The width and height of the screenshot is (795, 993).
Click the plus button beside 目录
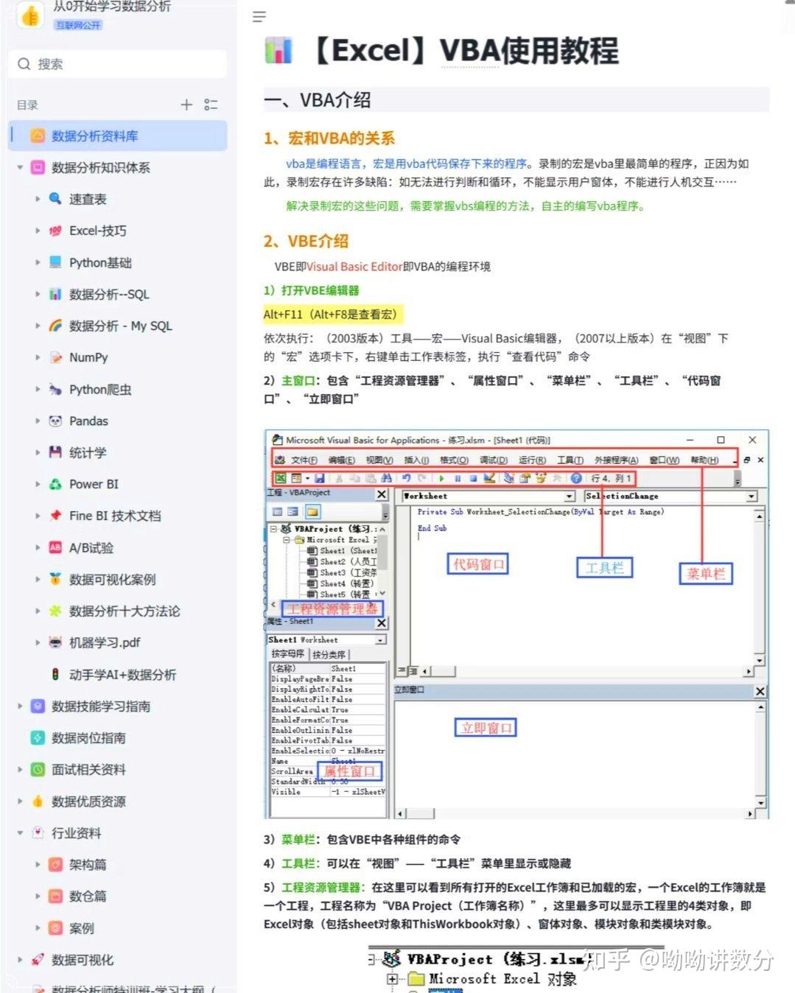186,105
